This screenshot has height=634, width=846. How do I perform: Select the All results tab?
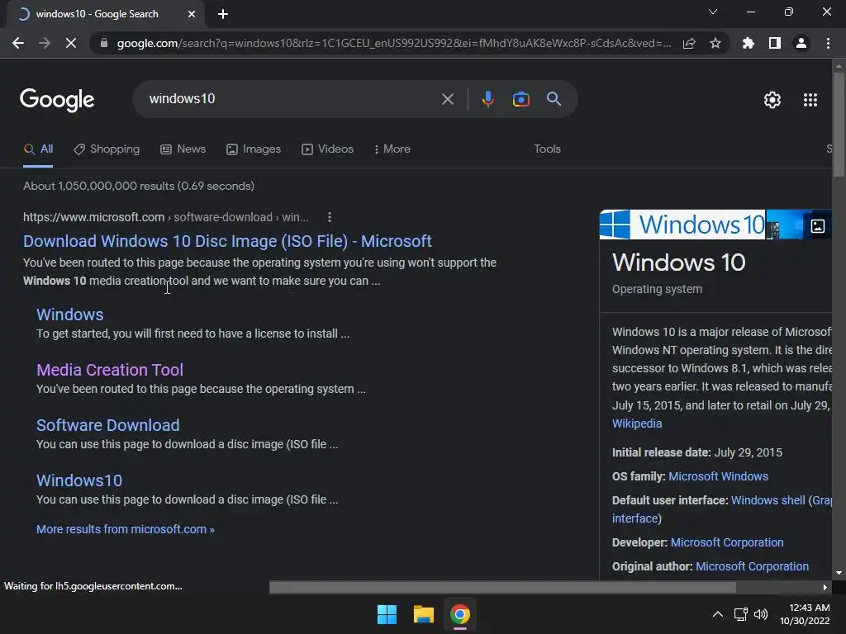click(x=38, y=149)
